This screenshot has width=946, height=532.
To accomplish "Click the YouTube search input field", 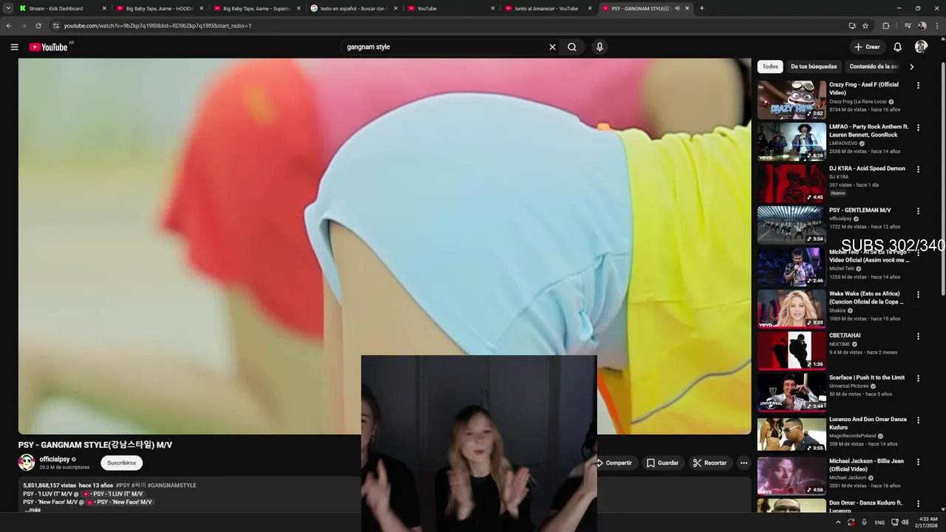I will tap(443, 47).
